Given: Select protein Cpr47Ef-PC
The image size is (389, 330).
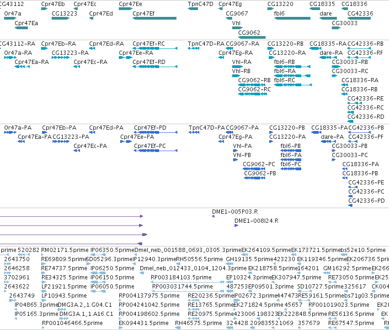Looking at the screenshot, I should coord(155,151).
